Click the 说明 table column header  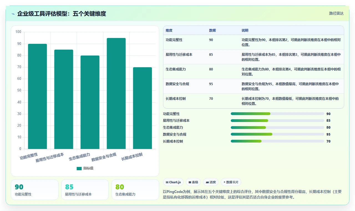[x=245, y=30]
